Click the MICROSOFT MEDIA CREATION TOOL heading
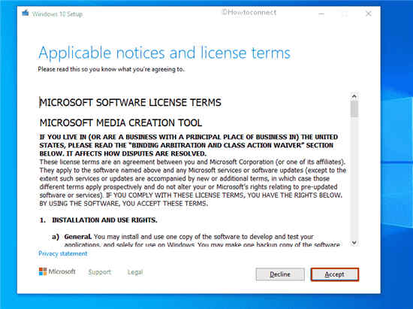 click(121, 123)
